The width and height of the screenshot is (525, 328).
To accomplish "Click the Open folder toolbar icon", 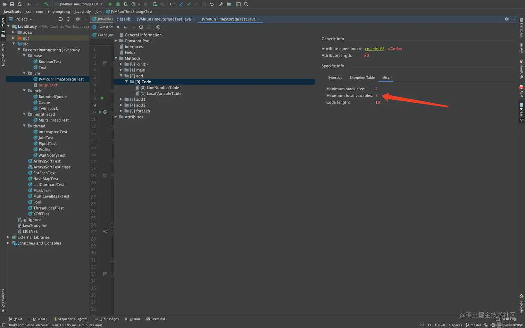I will coord(5,4).
